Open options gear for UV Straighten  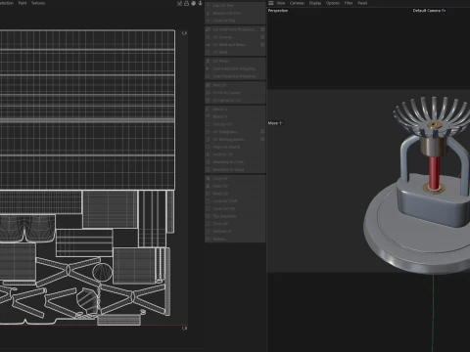262,132
